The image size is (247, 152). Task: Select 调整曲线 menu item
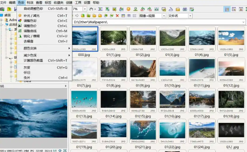[x=44, y=31]
